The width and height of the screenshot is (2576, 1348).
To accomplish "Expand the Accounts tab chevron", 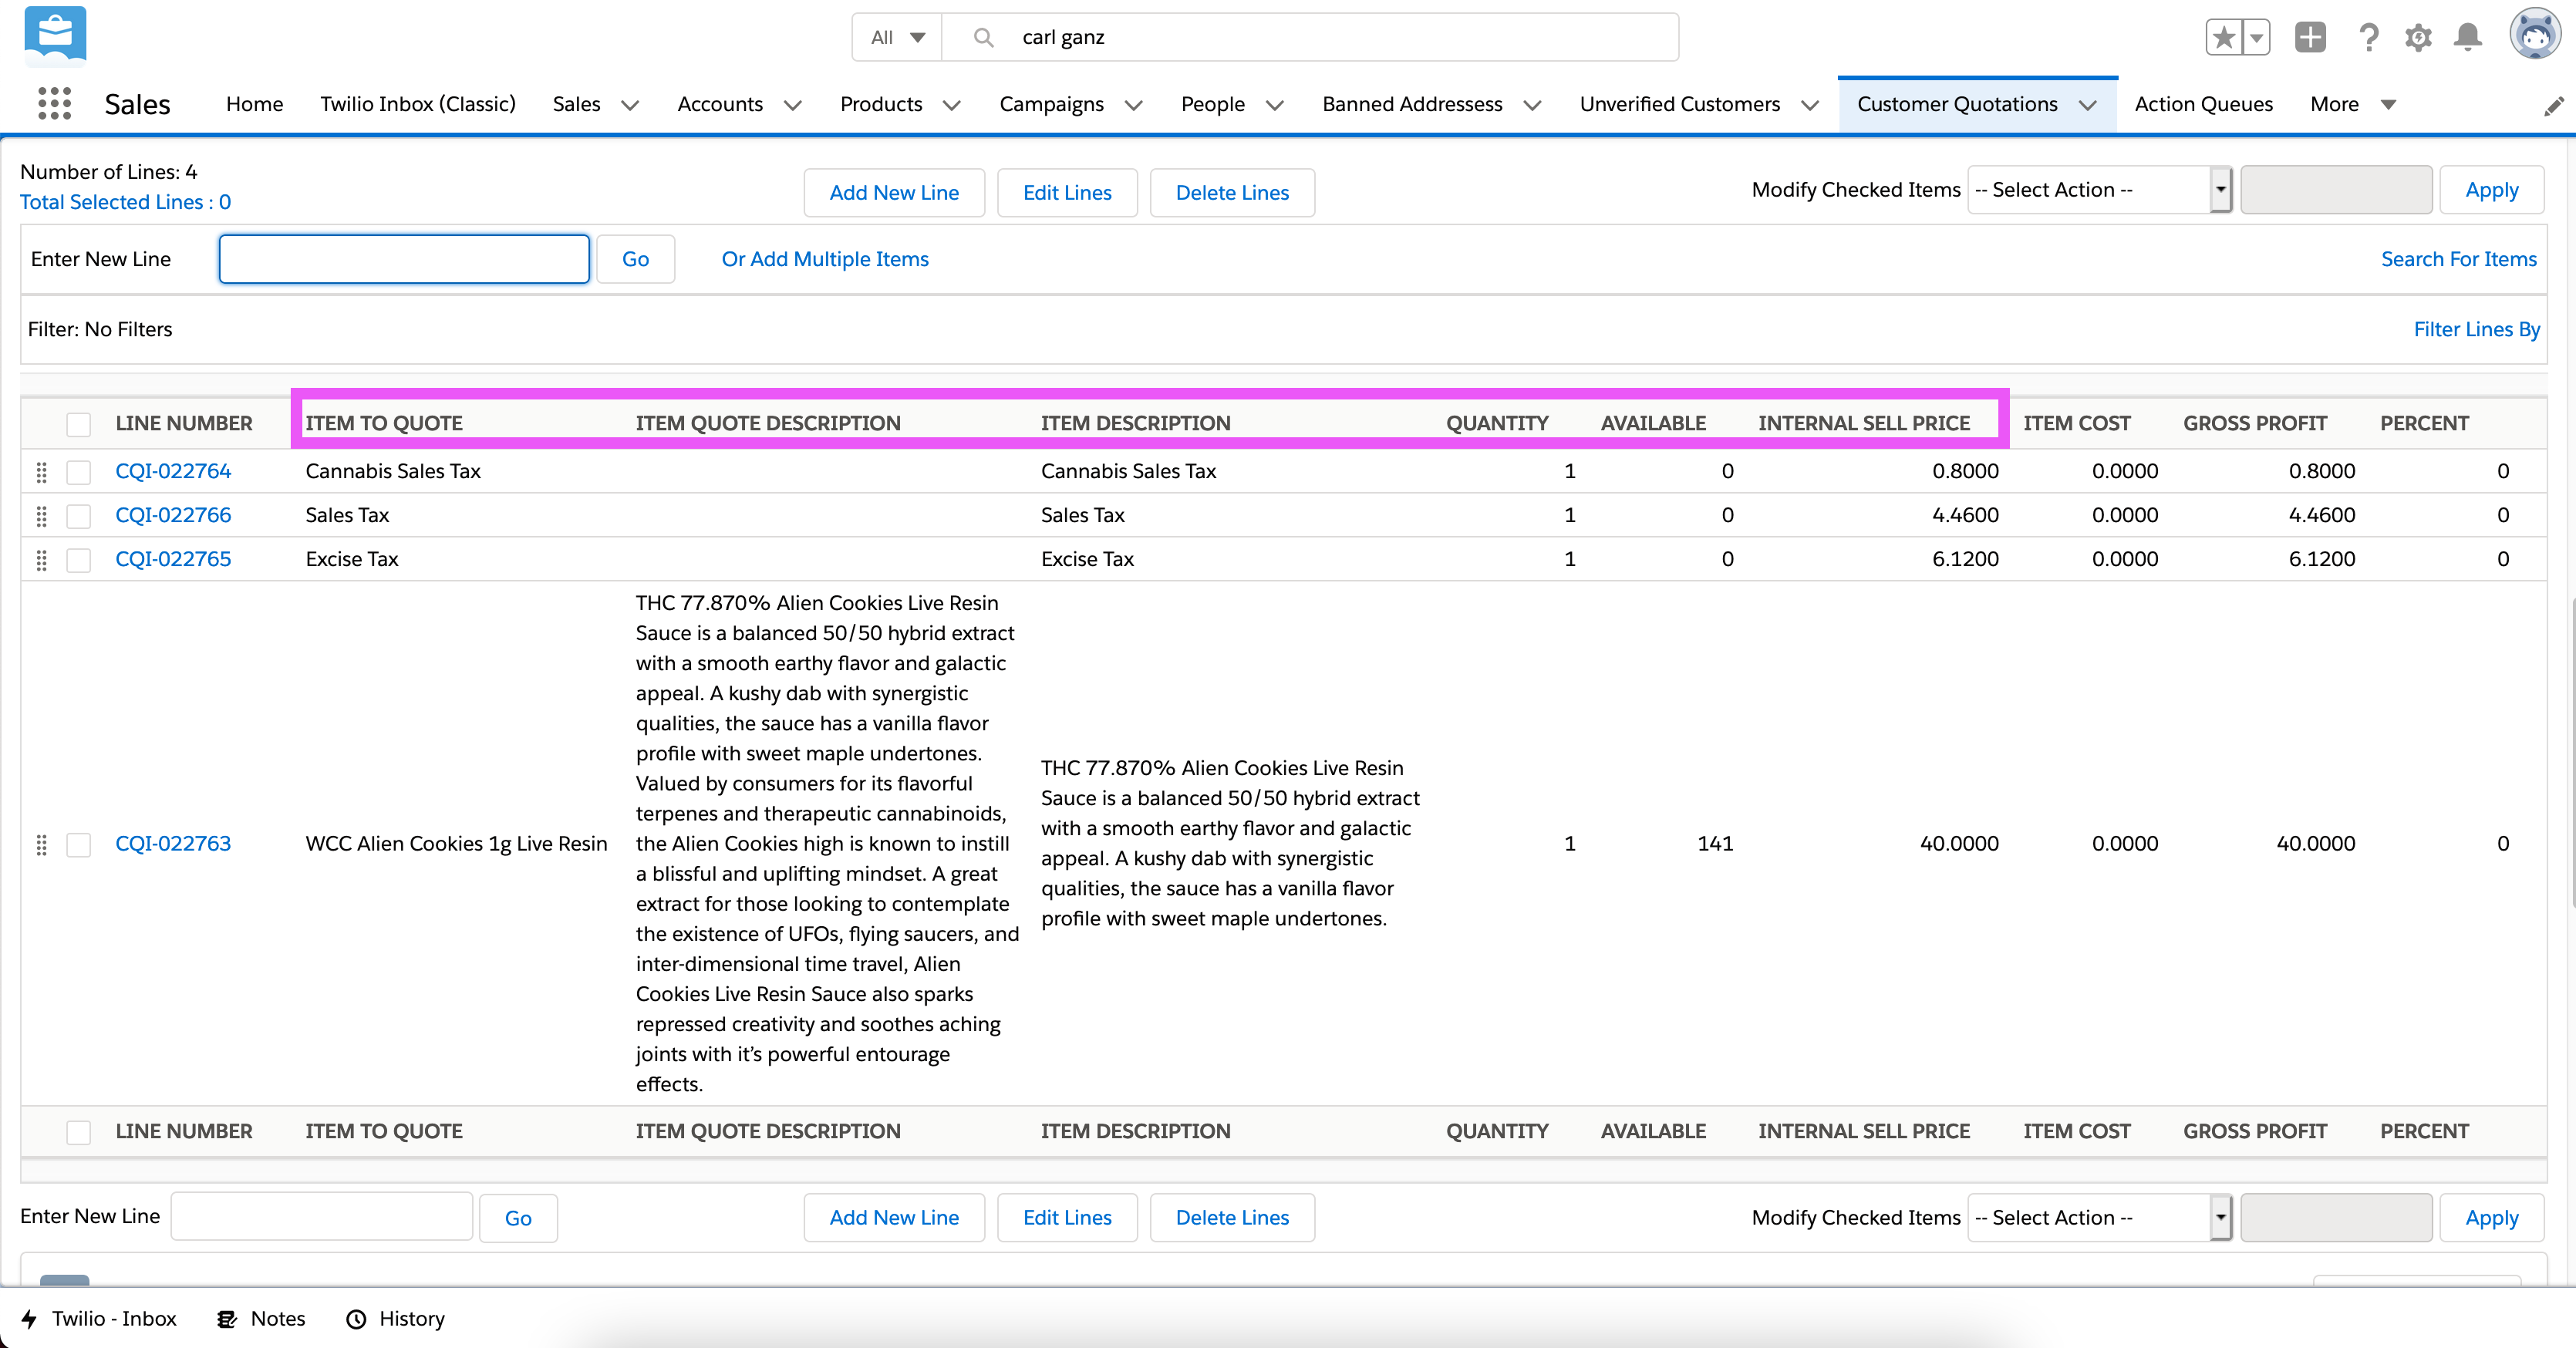I will pyautogui.click(x=792, y=105).
